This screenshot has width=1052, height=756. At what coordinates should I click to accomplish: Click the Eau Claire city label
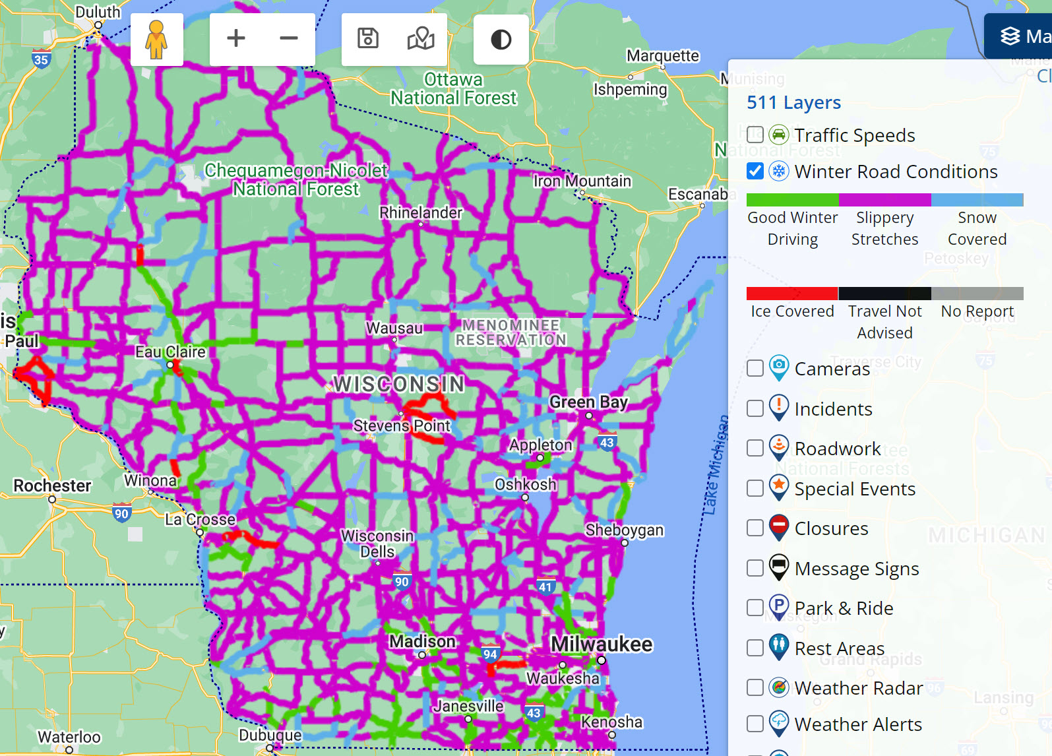[170, 352]
